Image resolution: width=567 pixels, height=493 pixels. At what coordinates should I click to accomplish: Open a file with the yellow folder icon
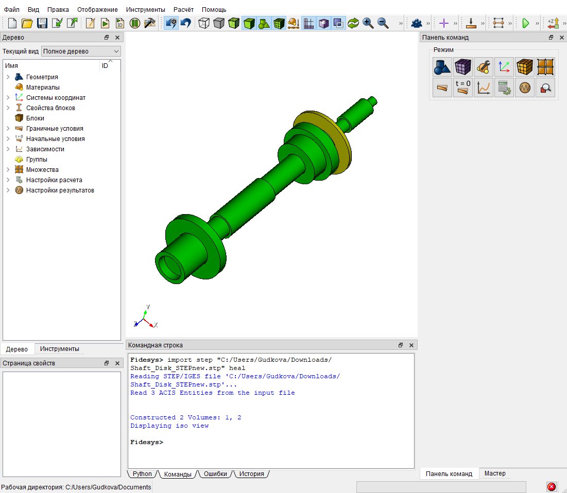pos(27,24)
